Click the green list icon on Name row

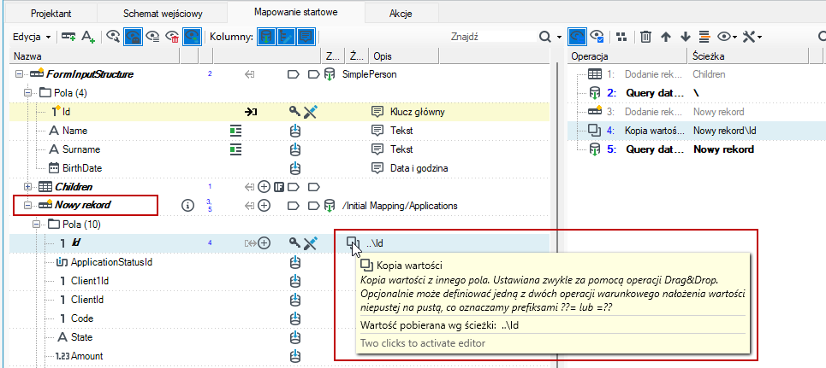(x=236, y=131)
